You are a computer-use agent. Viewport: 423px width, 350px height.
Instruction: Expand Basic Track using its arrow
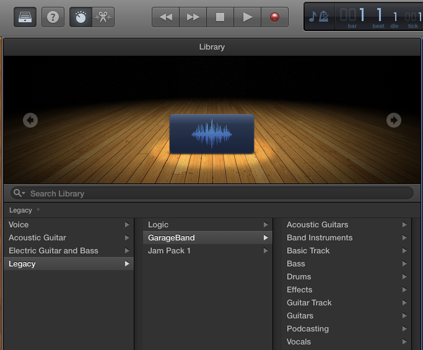point(404,250)
